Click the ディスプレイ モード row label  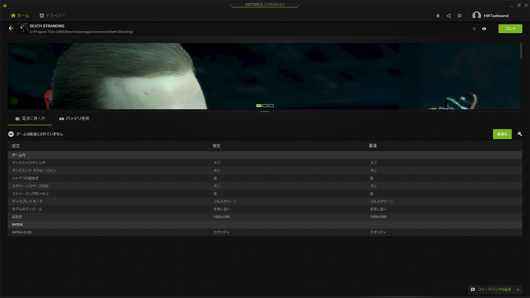coord(27,202)
